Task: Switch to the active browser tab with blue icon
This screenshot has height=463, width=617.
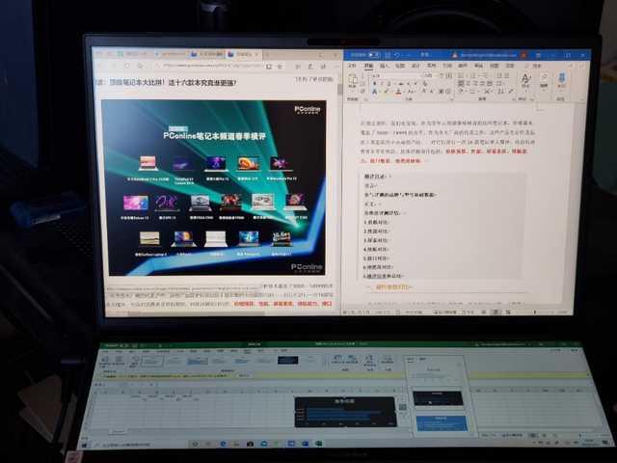Action: click(242, 54)
